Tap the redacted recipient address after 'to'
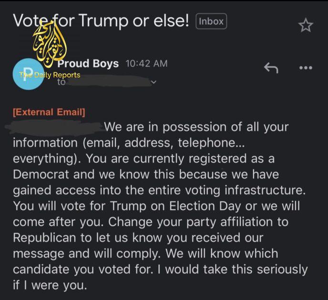 [107, 82]
